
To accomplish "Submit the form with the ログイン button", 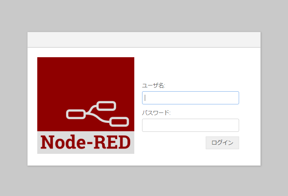I will point(222,143).
